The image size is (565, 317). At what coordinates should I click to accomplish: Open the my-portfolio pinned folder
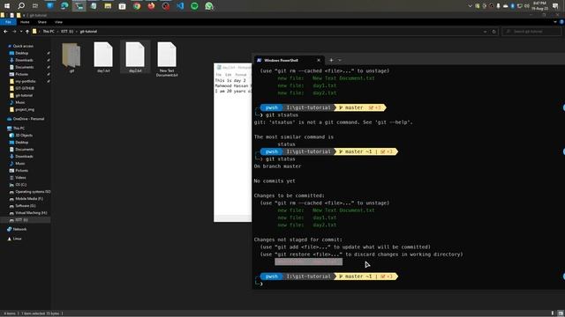26,81
